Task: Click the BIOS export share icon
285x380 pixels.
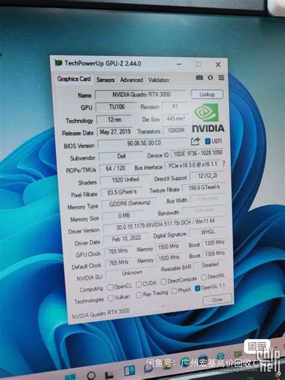Action: [195, 142]
